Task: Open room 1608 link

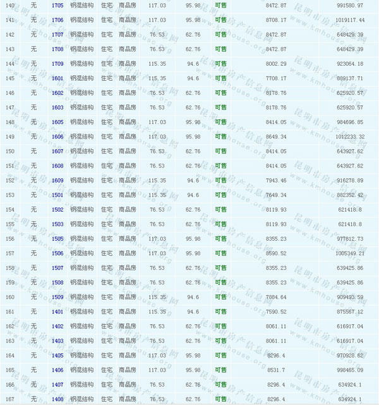Action: pyautogui.click(x=57, y=166)
